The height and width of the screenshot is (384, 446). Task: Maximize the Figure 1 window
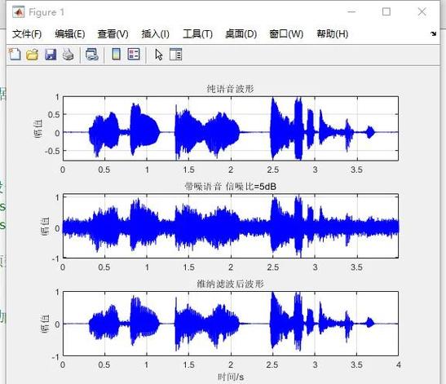386,12
